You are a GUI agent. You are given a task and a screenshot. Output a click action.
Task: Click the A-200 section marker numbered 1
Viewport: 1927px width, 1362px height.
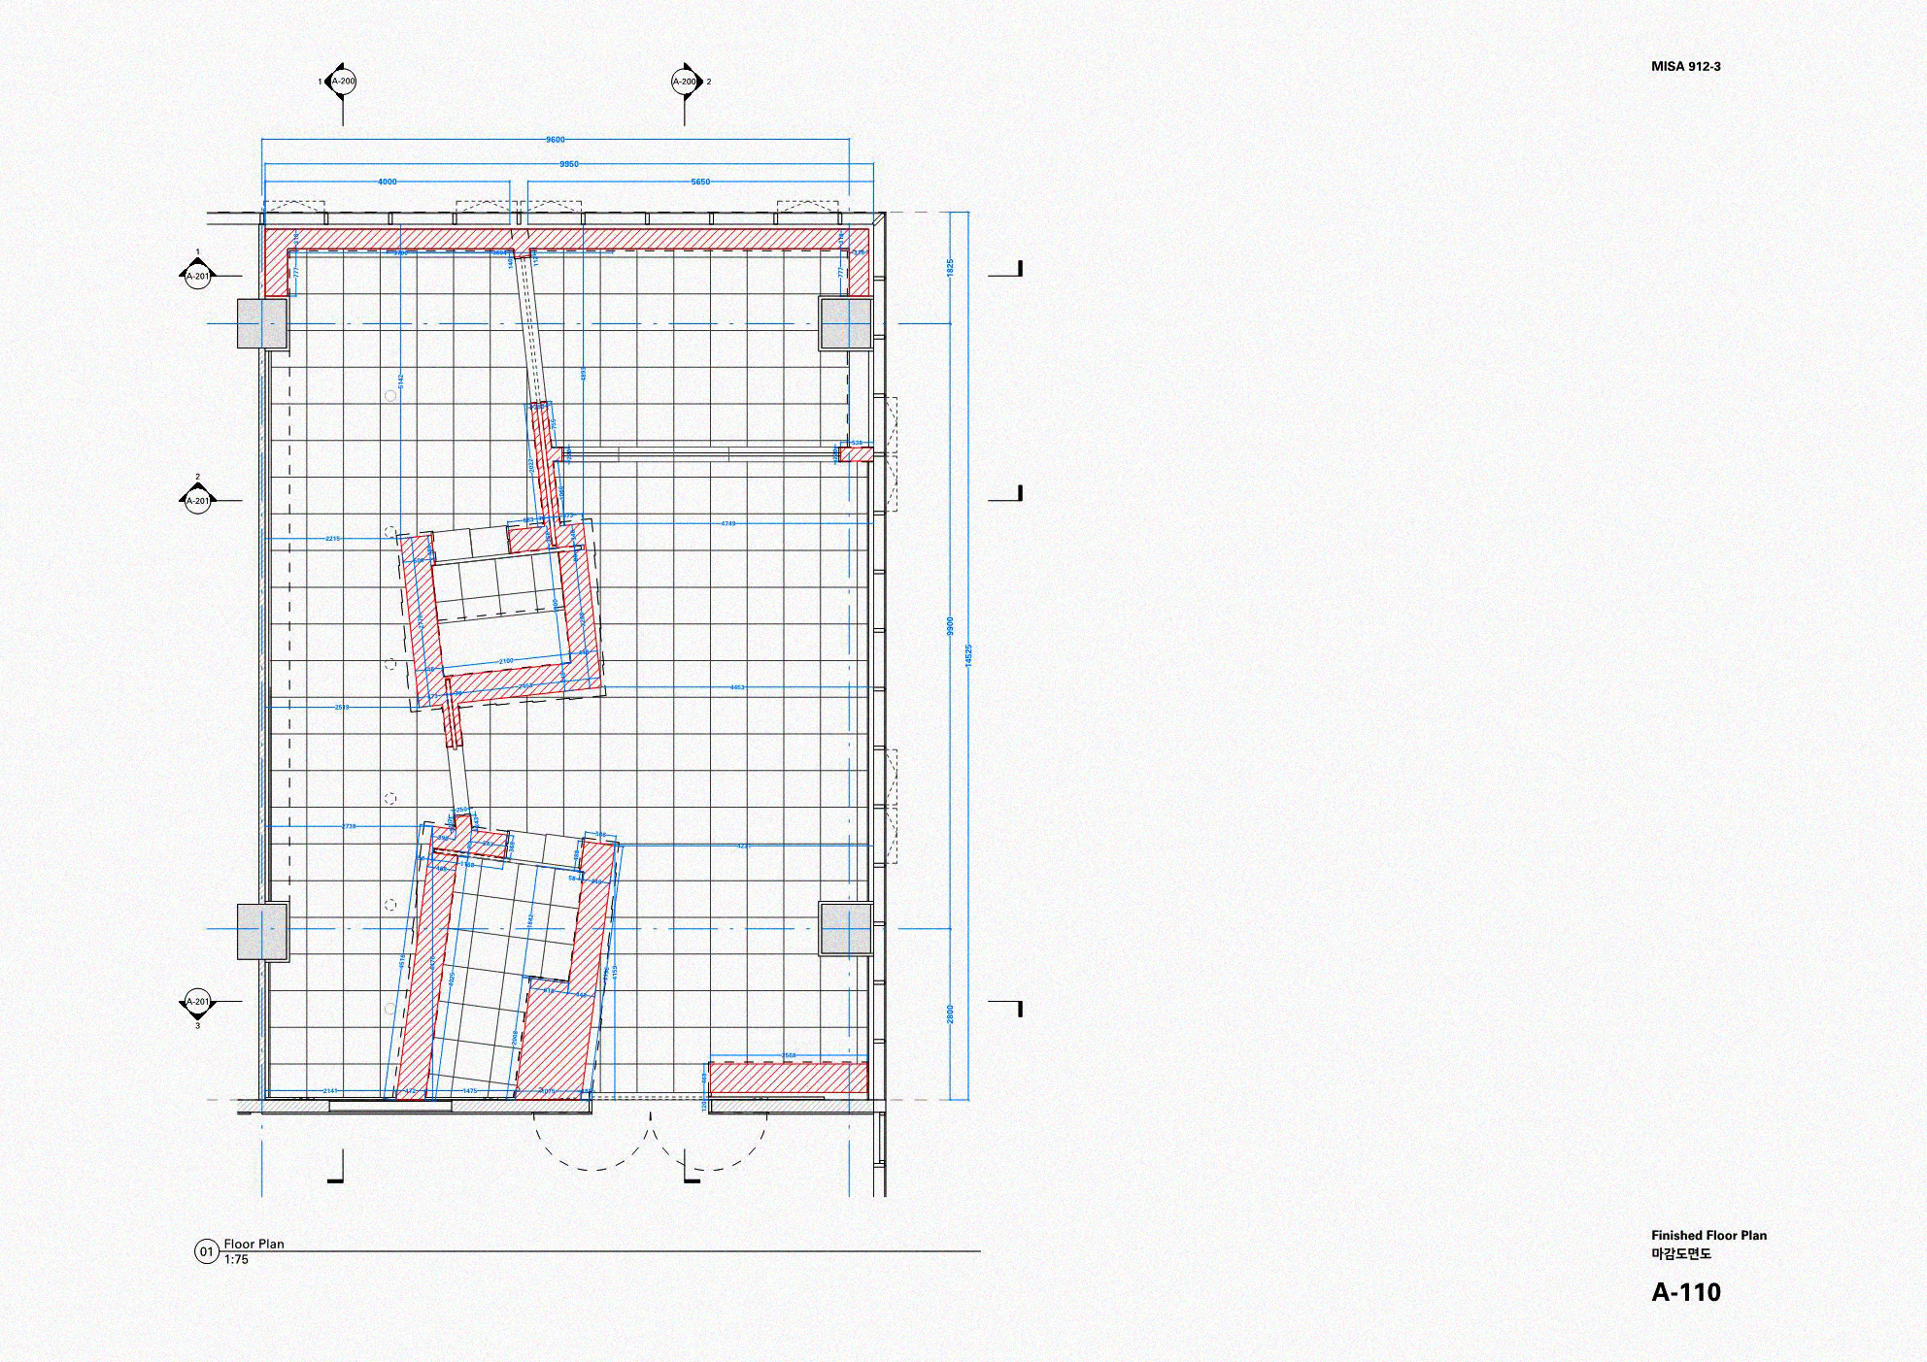click(342, 82)
